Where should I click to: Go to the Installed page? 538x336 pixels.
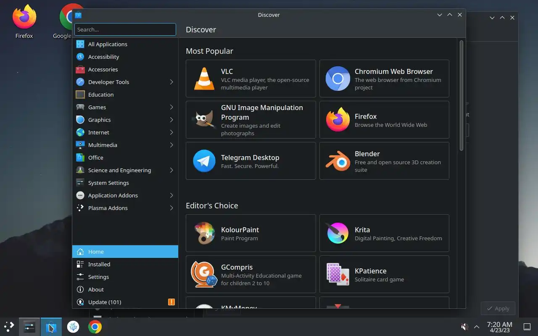click(125, 264)
